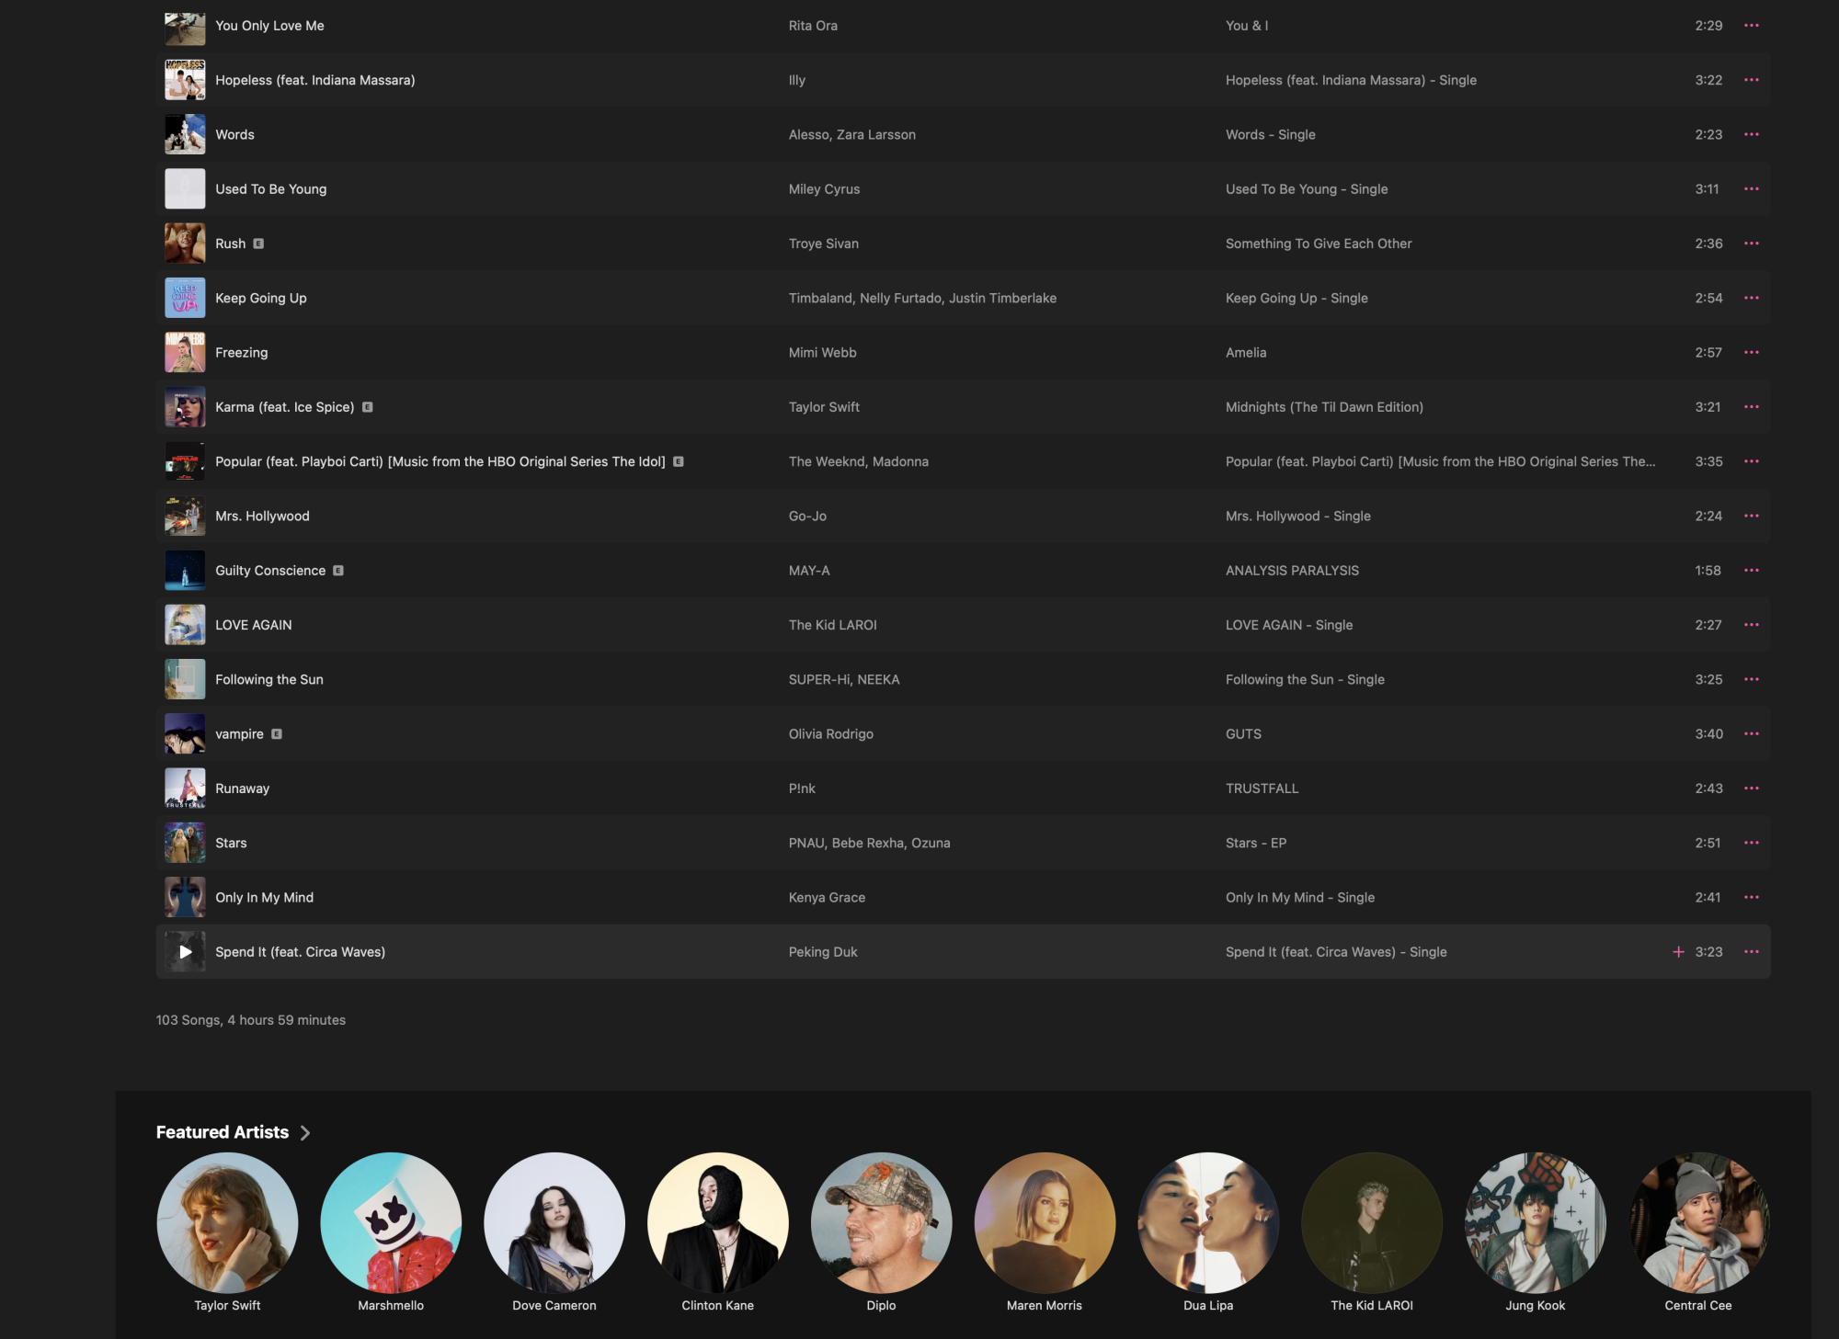Click Keep Going Up album artwork
1839x1339 pixels.
185,298
